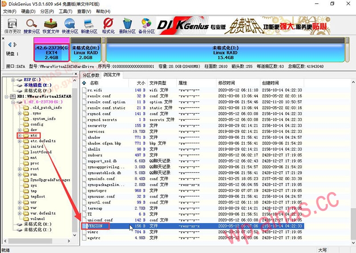Image resolution: width=356 pixels, height=253 pixels.
Task: Select the synoinfo.conf file
Action: point(101,179)
